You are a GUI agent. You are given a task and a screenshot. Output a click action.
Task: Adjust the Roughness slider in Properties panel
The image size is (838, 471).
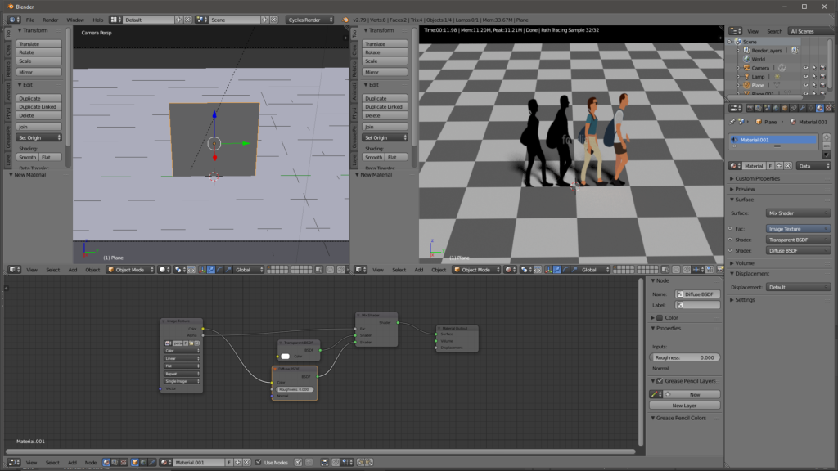(686, 357)
